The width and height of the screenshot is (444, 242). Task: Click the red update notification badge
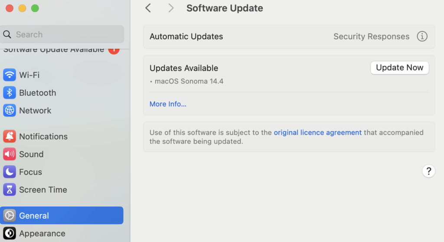[114, 49]
